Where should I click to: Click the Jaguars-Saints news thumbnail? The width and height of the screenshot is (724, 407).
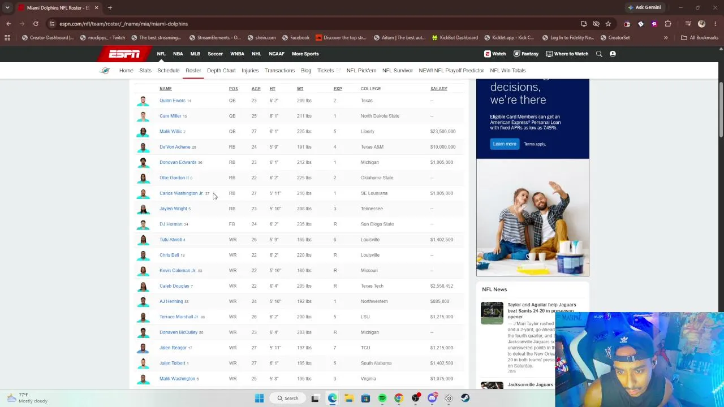[492, 313]
